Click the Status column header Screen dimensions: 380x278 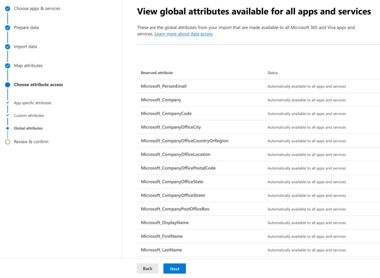272,73
